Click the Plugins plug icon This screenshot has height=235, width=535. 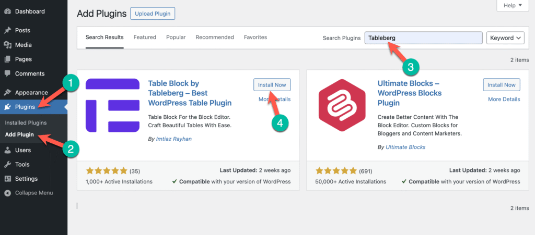click(7, 107)
